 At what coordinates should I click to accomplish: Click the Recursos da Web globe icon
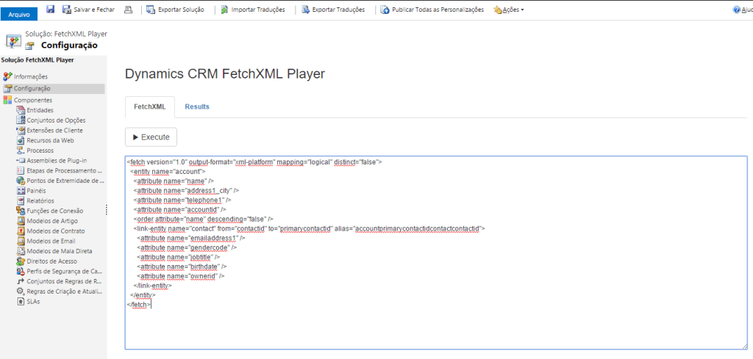21,140
